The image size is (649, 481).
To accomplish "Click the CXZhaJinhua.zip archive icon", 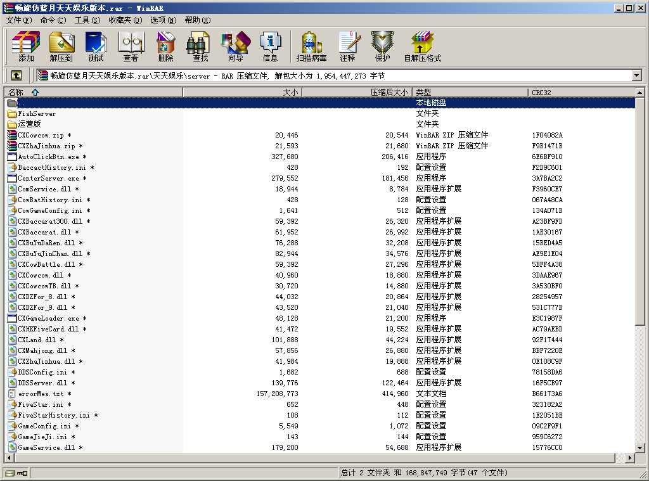I will 11,146.
